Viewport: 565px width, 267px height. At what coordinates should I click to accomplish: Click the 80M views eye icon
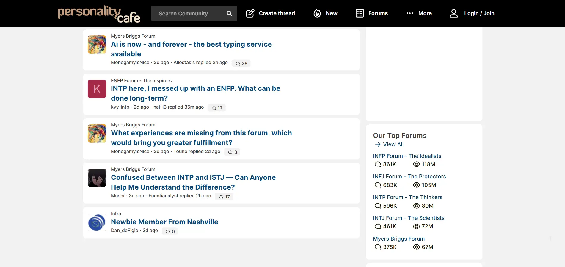[416, 206]
